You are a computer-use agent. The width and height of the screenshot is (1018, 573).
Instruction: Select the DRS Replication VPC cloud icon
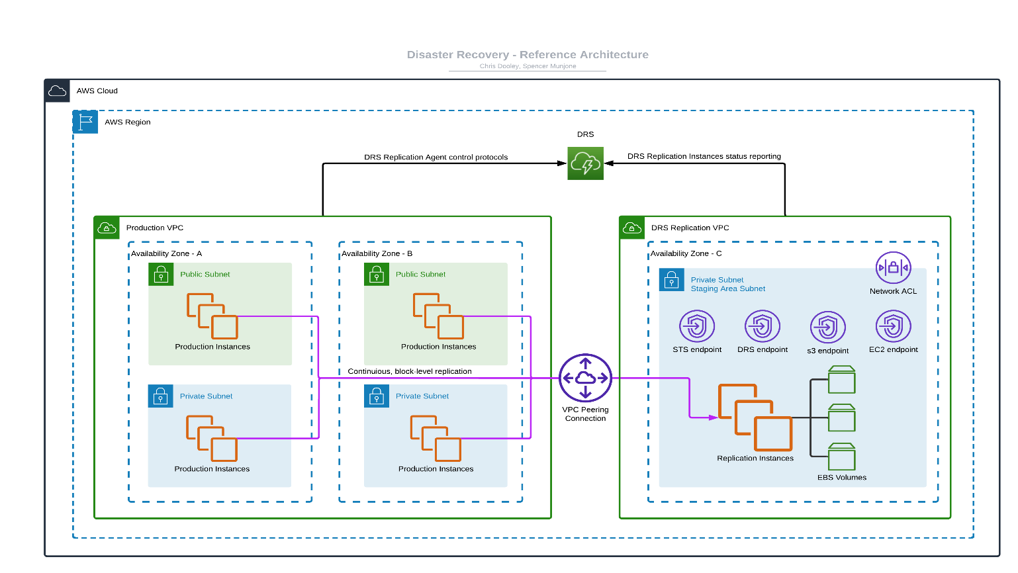(632, 228)
